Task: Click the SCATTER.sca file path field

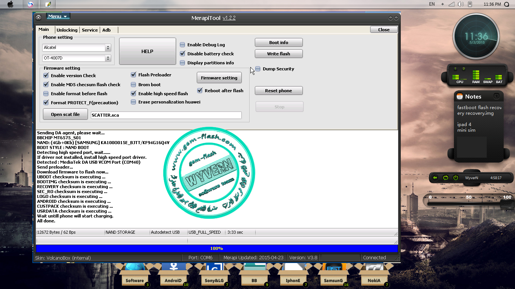Action: (166, 115)
